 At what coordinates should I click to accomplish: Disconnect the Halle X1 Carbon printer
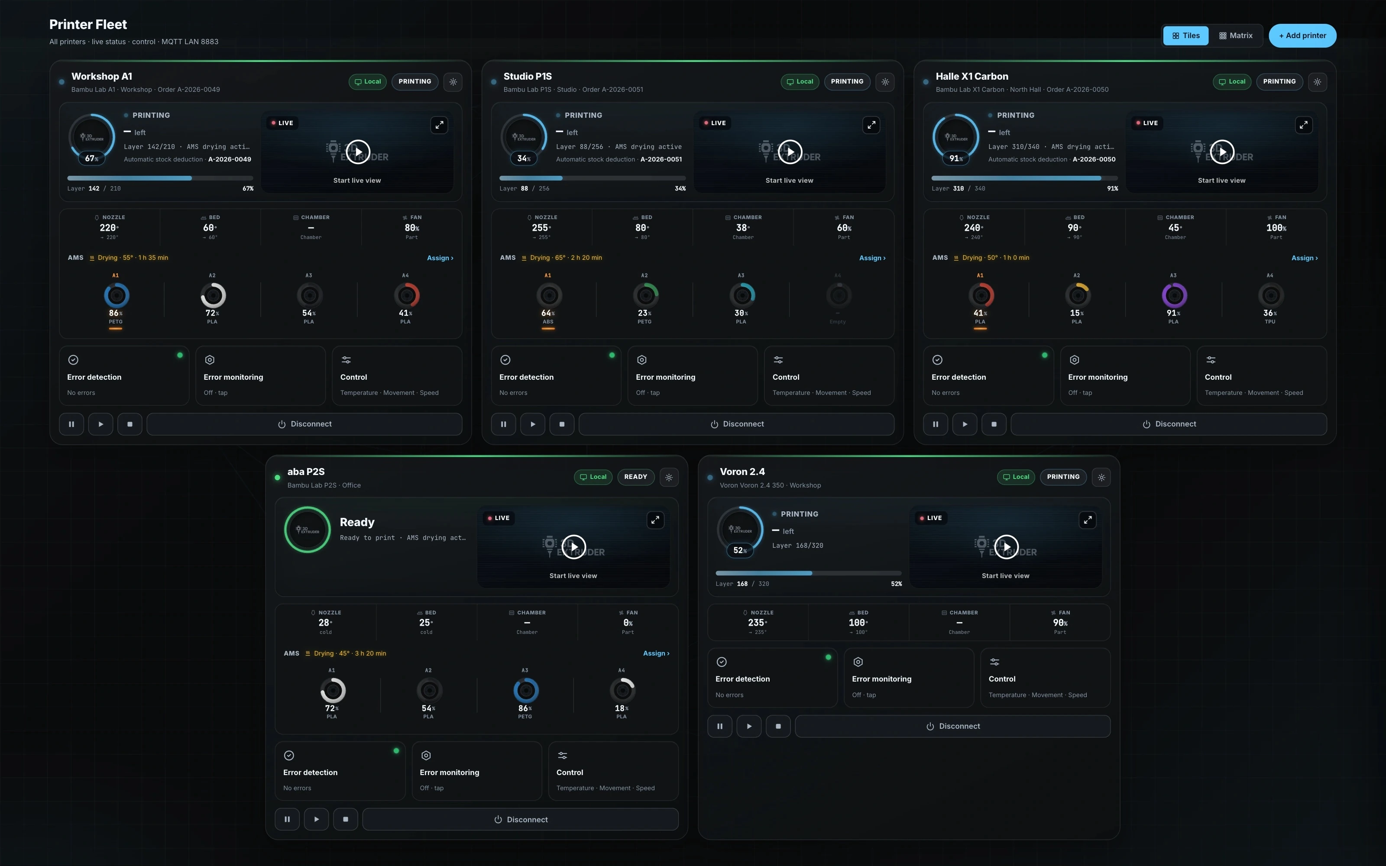[x=1169, y=424]
